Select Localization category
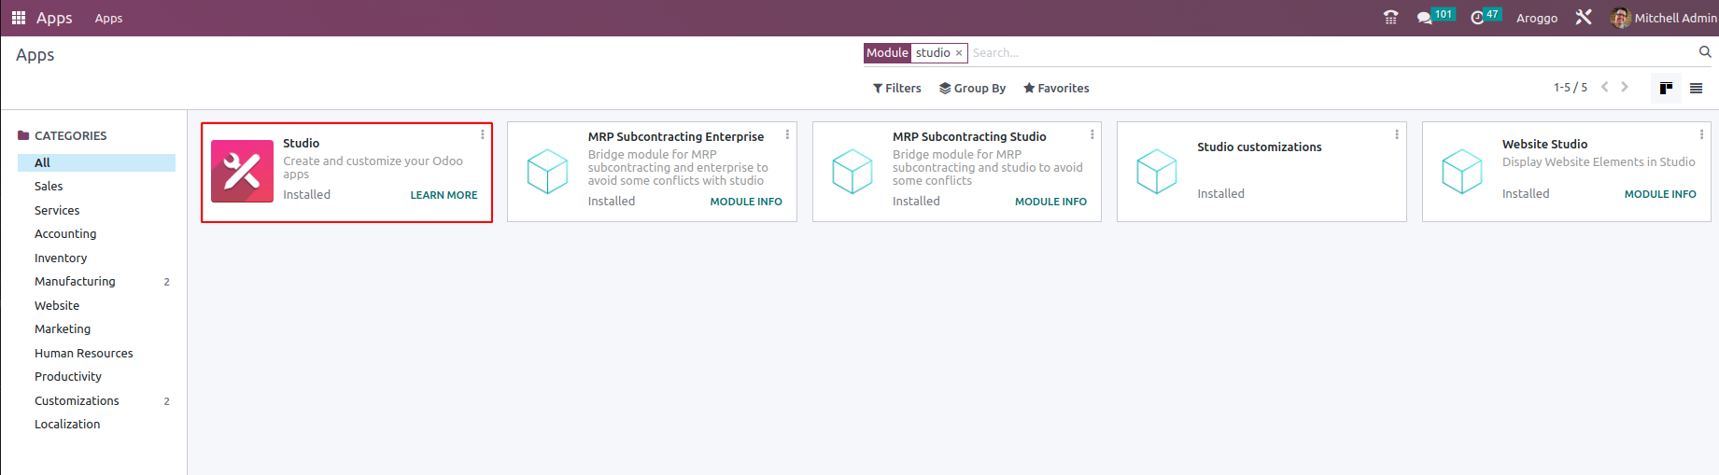Image resolution: width=1719 pixels, height=475 pixels. [96, 425]
